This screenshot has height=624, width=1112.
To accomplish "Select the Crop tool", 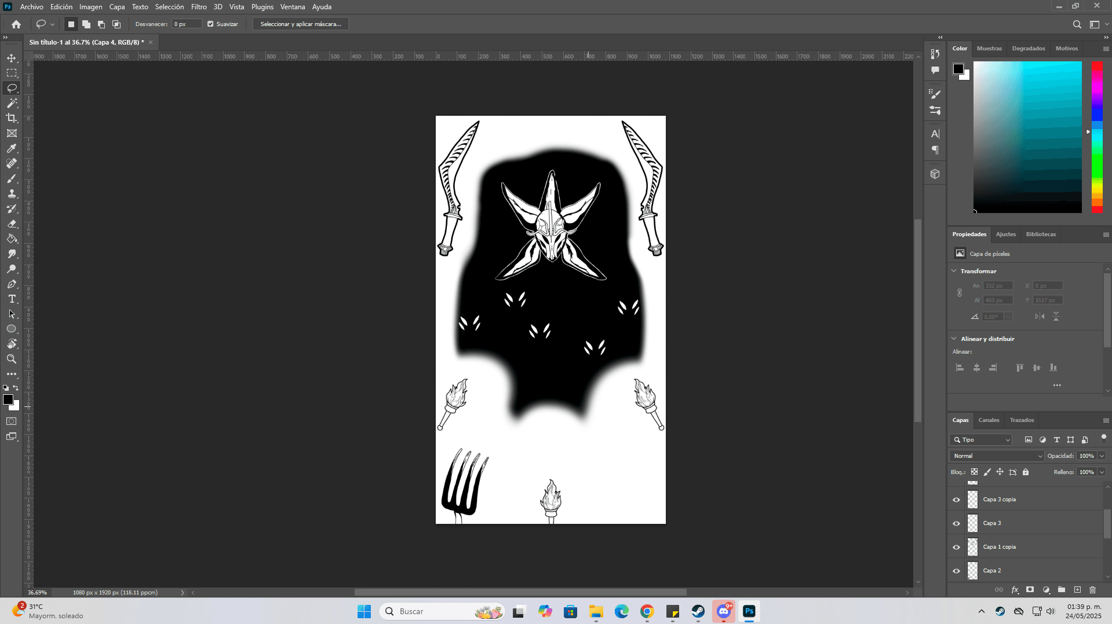I will click(x=12, y=118).
